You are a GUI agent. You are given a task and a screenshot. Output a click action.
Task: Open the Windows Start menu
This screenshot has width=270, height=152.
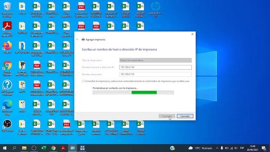[5, 148]
